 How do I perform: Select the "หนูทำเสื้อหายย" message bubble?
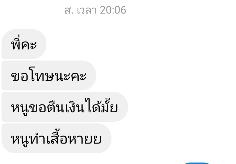tap(57, 138)
